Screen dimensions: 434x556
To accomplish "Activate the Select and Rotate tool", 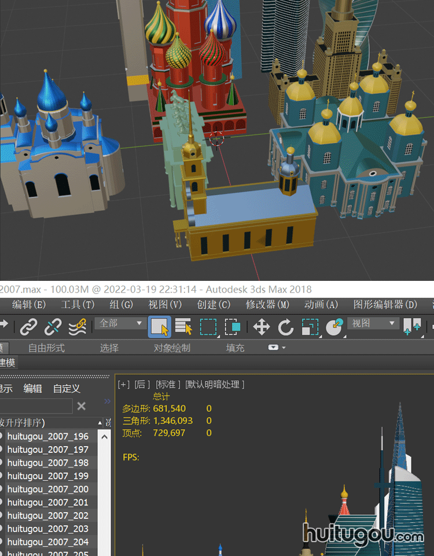I will (286, 327).
